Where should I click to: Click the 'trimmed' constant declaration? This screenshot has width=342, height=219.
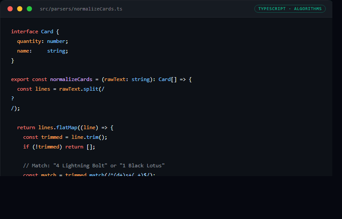[x=52, y=137]
